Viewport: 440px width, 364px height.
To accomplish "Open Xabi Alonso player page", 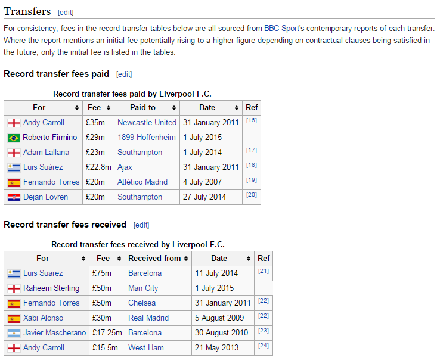I will (x=43, y=318).
